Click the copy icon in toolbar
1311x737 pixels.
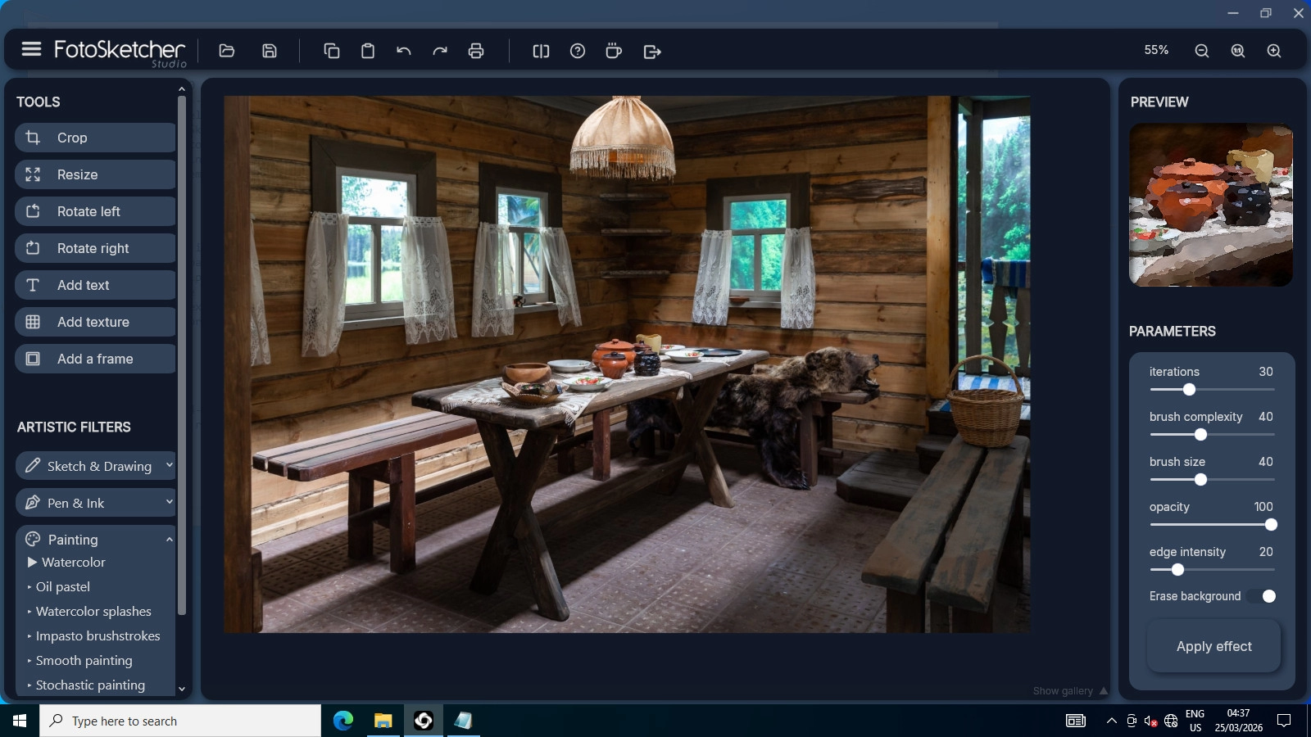click(332, 51)
